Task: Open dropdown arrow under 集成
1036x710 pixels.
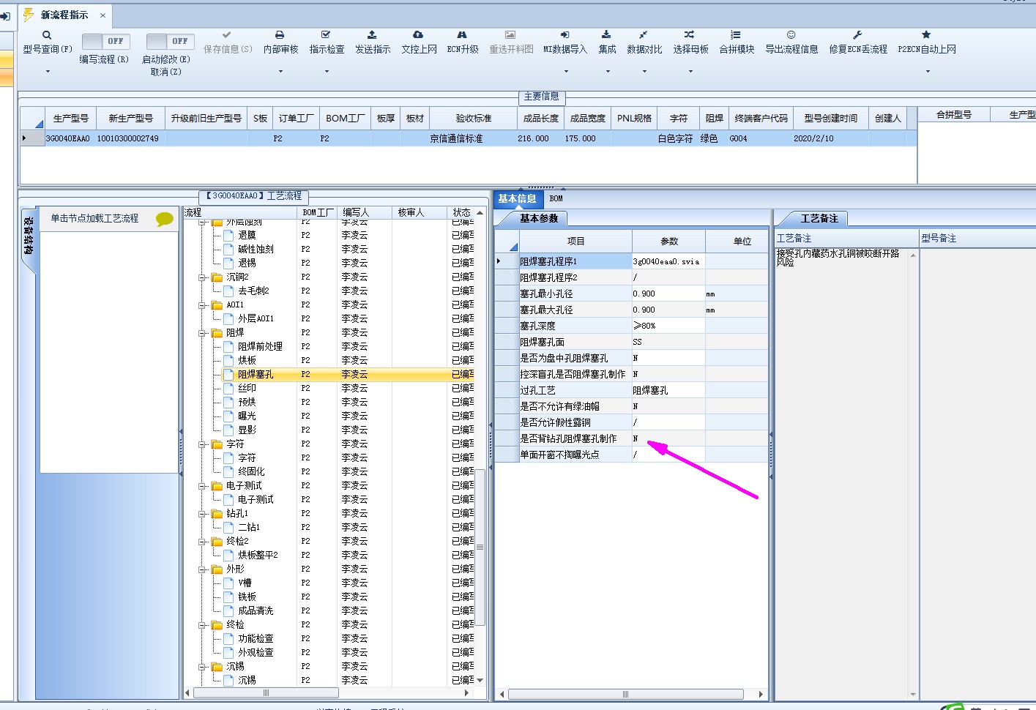Action: coord(608,72)
